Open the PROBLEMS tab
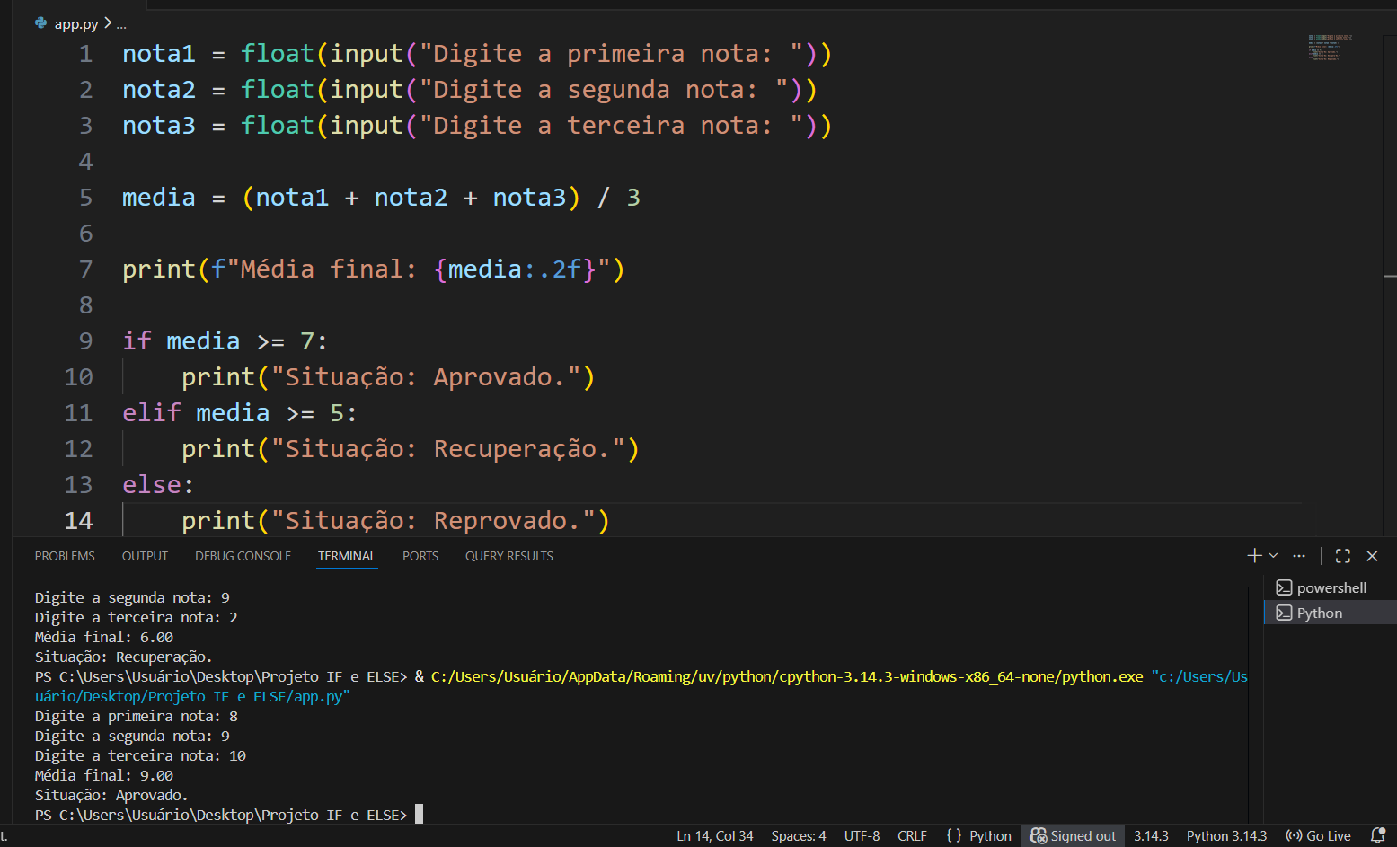Screen dimensions: 1397x847 tap(65, 556)
